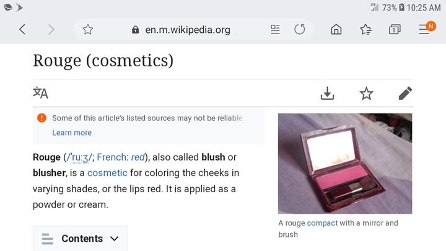Open the browser bookmarks list icon

pos(365,29)
